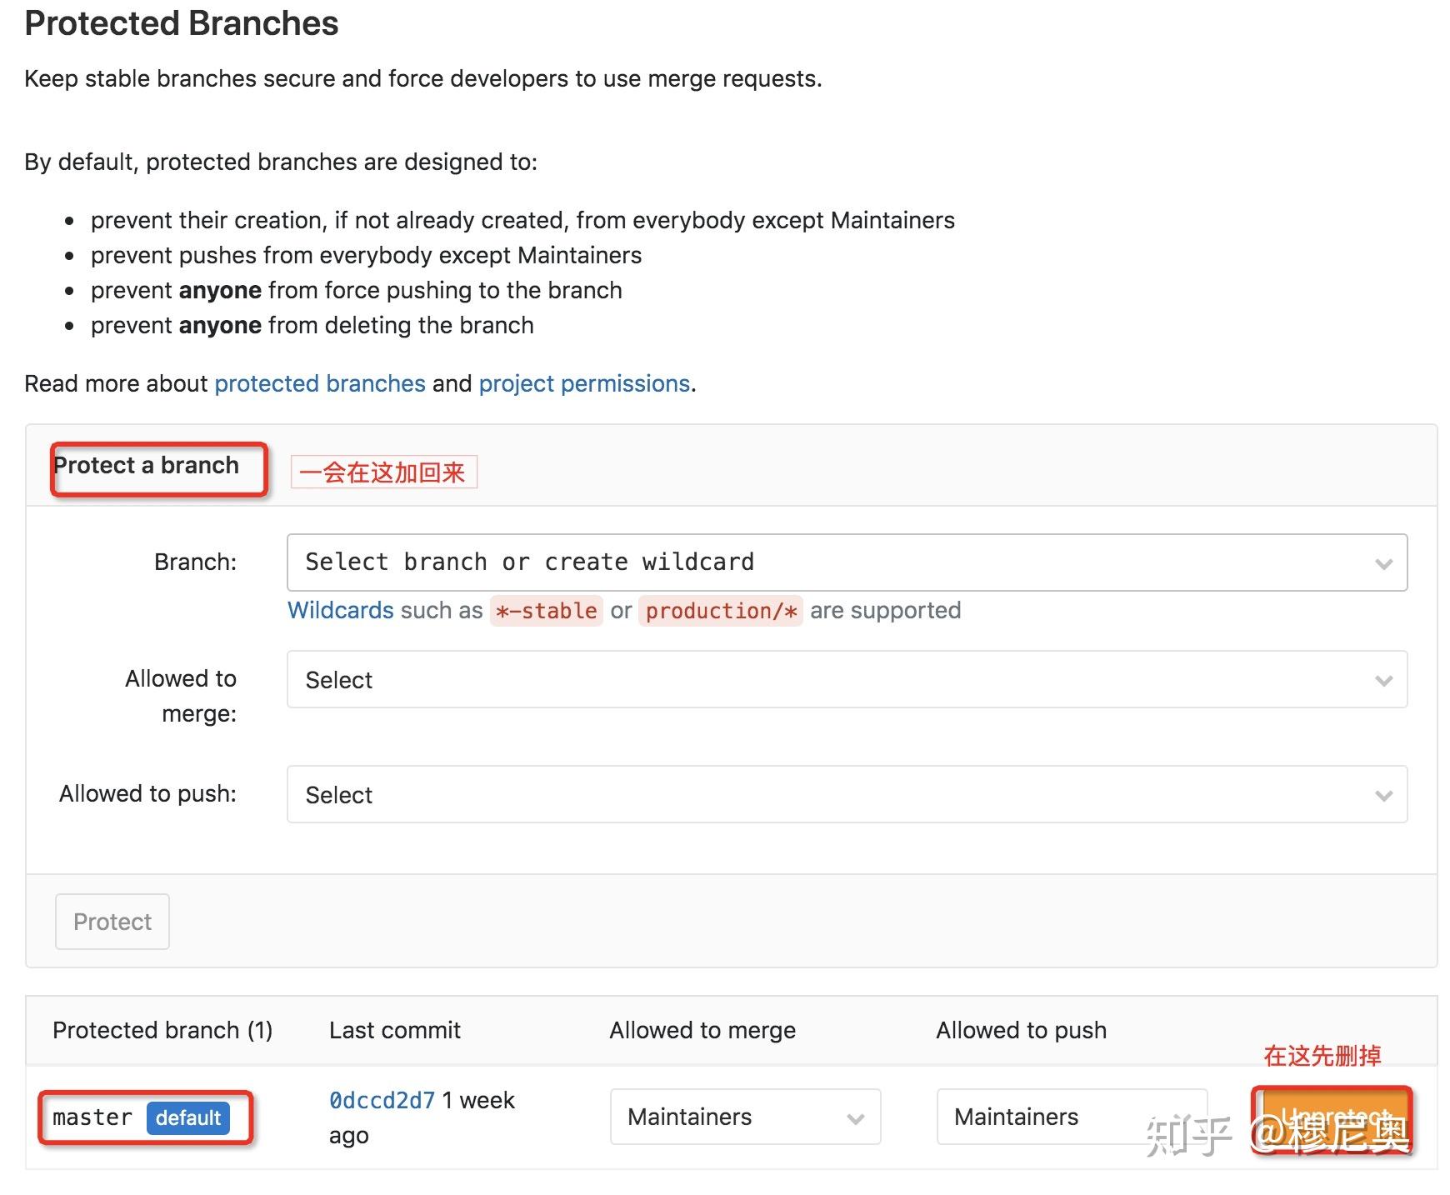Change Maintainers under Allowed to merge column
Image resolution: width=1450 pixels, height=1195 pixels.
coord(744,1117)
